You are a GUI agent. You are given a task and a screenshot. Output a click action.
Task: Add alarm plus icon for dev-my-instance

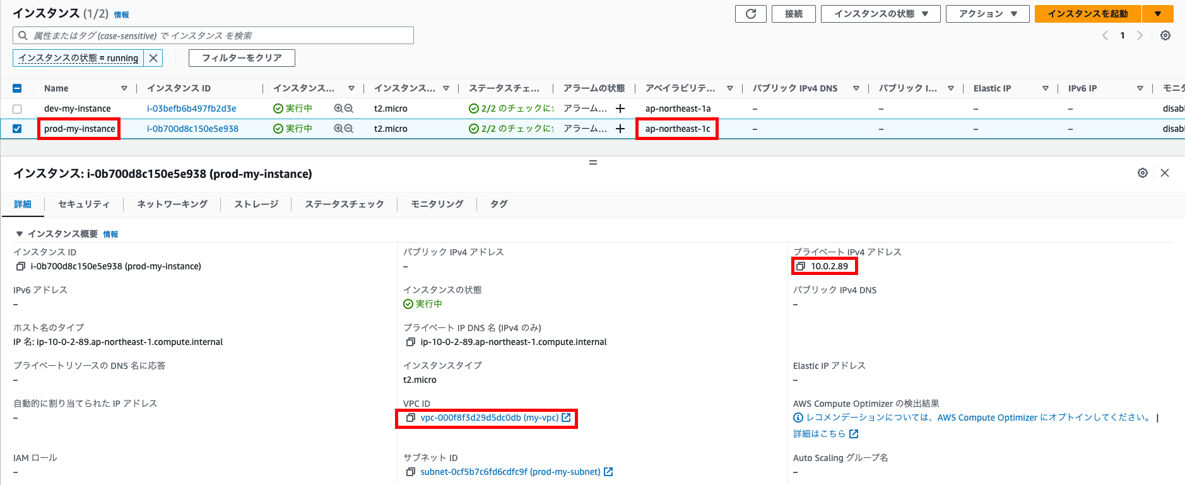click(620, 108)
